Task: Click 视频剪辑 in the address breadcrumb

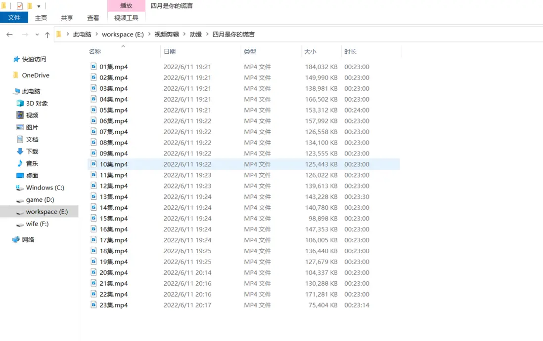Action: click(x=167, y=34)
